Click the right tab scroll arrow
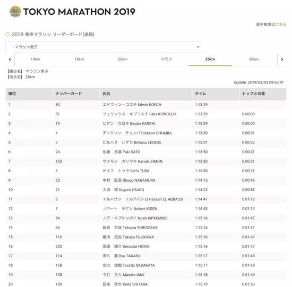The width and height of the screenshot is (292, 287). [282, 60]
